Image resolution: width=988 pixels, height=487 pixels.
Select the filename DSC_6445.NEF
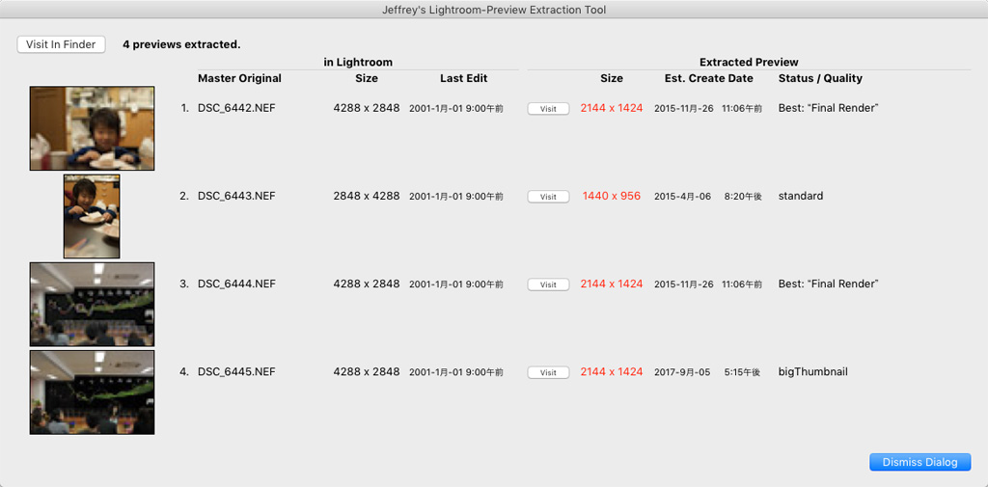tap(236, 371)
